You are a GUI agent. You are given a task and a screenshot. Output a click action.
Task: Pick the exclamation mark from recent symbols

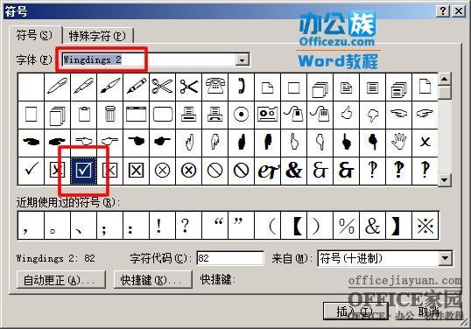coord(163,226)
